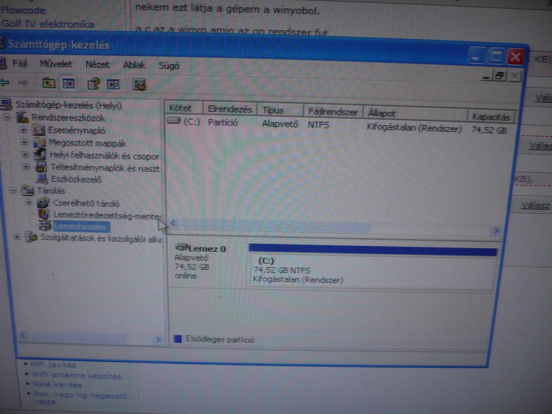Sort by the Típus column header
This screenshot has width=552, height=414.
280,110
